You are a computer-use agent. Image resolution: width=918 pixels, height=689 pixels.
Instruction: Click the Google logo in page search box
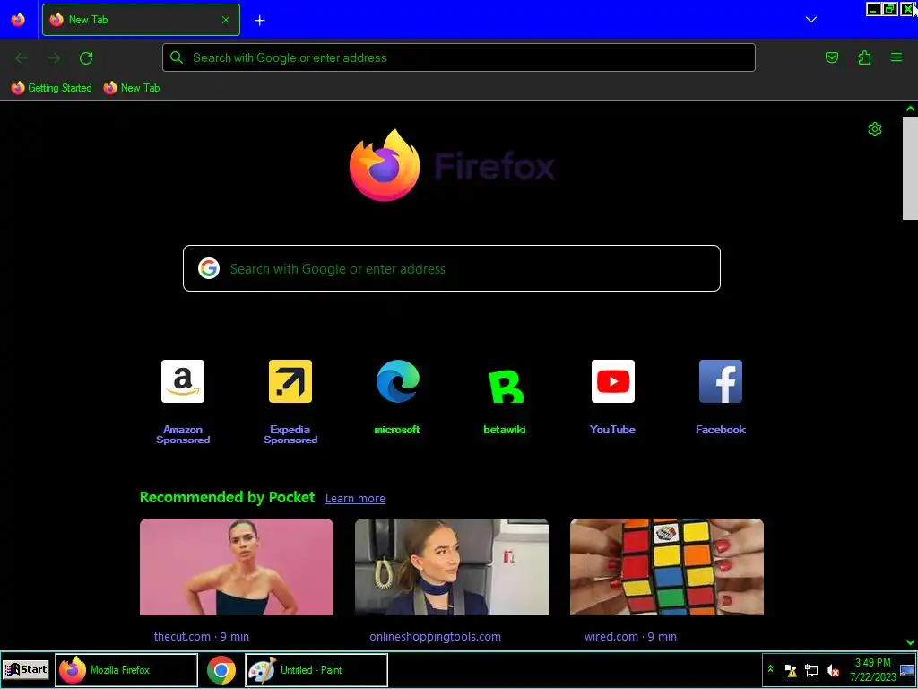(209, 268)
